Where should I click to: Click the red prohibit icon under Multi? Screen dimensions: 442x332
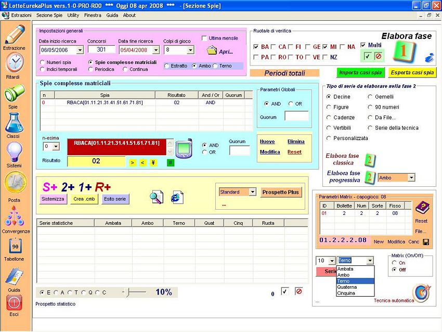tap(378, 56)
